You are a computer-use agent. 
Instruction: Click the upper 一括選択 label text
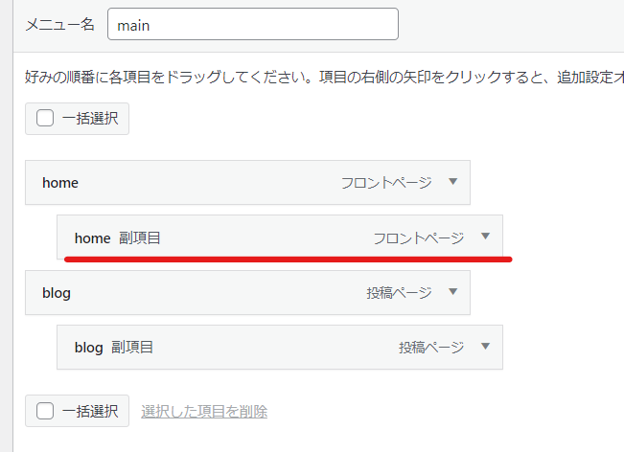[x=91, y=119]
